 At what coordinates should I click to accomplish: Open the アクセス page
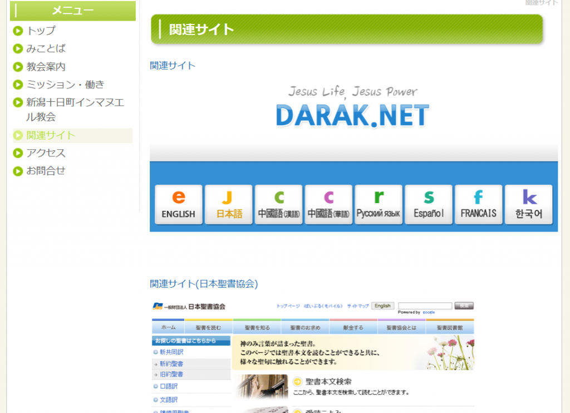click(x=46, y=153)
